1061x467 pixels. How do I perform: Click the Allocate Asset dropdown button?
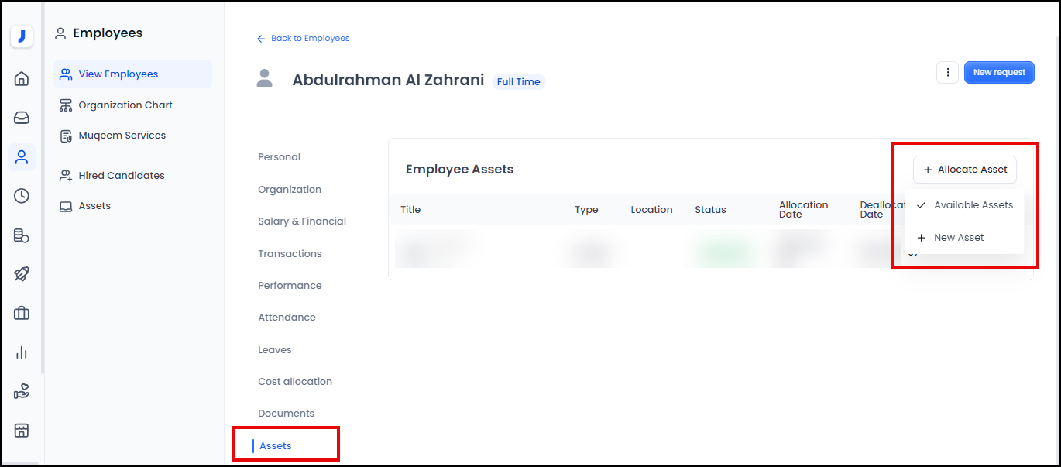click(x=965, y=170)
